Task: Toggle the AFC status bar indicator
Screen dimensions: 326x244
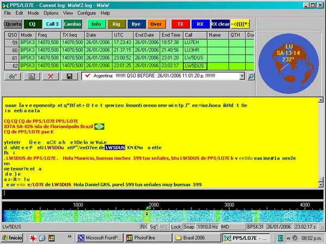Action: (x=164, y=227)
